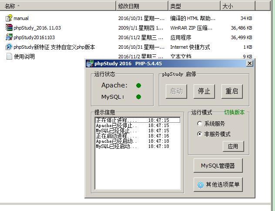Click the green Apache status indicator
275x211 pixels.
138,85
